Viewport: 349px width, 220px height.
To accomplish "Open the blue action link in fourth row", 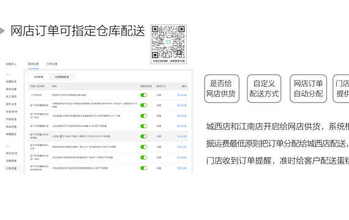I will pos(182,126).
